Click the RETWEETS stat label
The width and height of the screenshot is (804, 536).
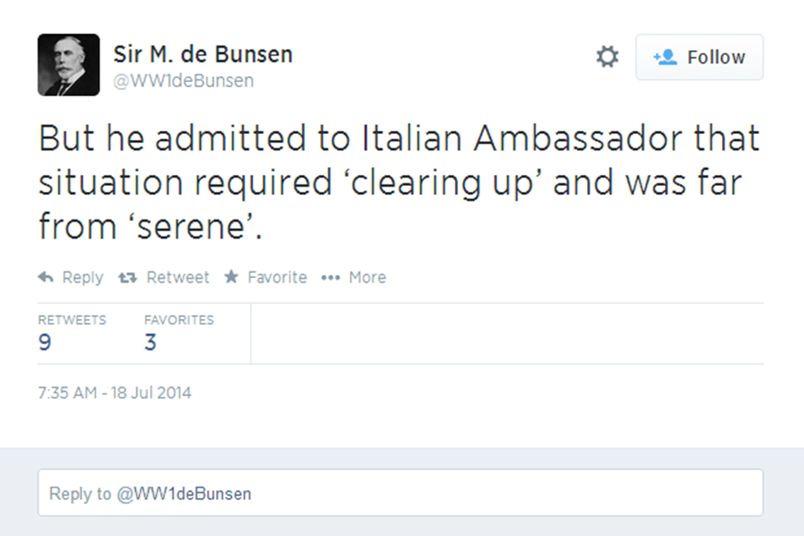pyautogui.click(x=72, y=320)
